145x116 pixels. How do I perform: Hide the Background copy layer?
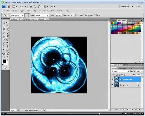[x=112, y=79]
